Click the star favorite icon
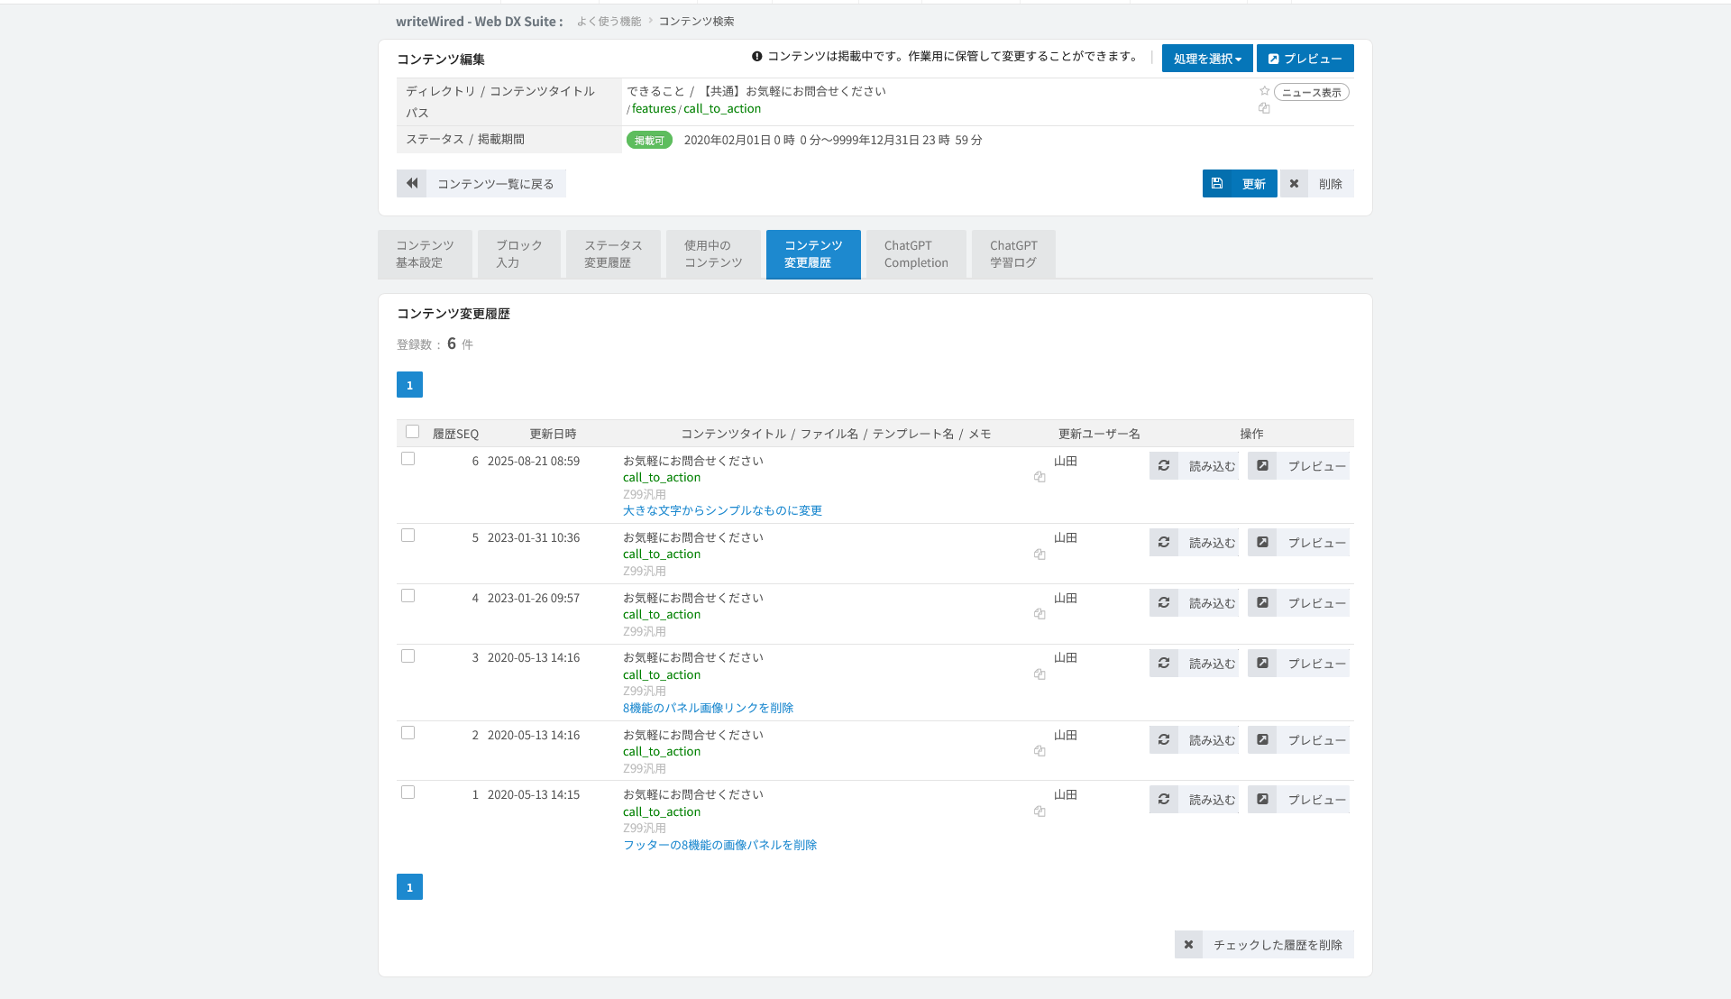Screen dimensions: 1731x999 (x=1264, y=91)
